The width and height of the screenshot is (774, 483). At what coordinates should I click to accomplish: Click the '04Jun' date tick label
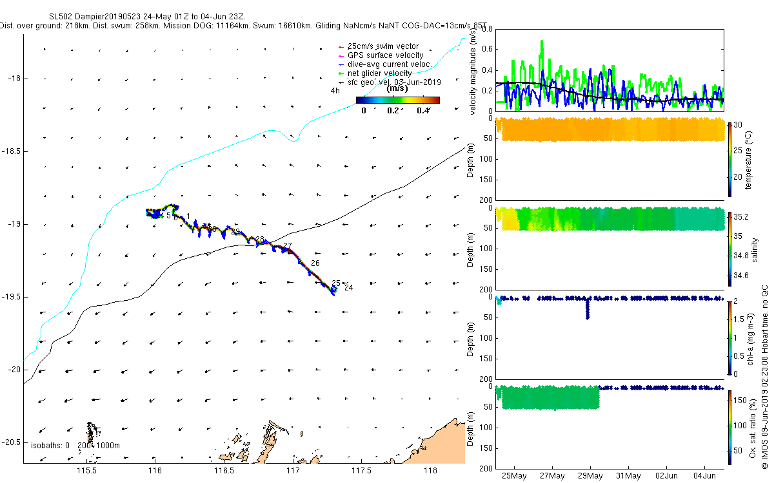(x=704, y=476)
